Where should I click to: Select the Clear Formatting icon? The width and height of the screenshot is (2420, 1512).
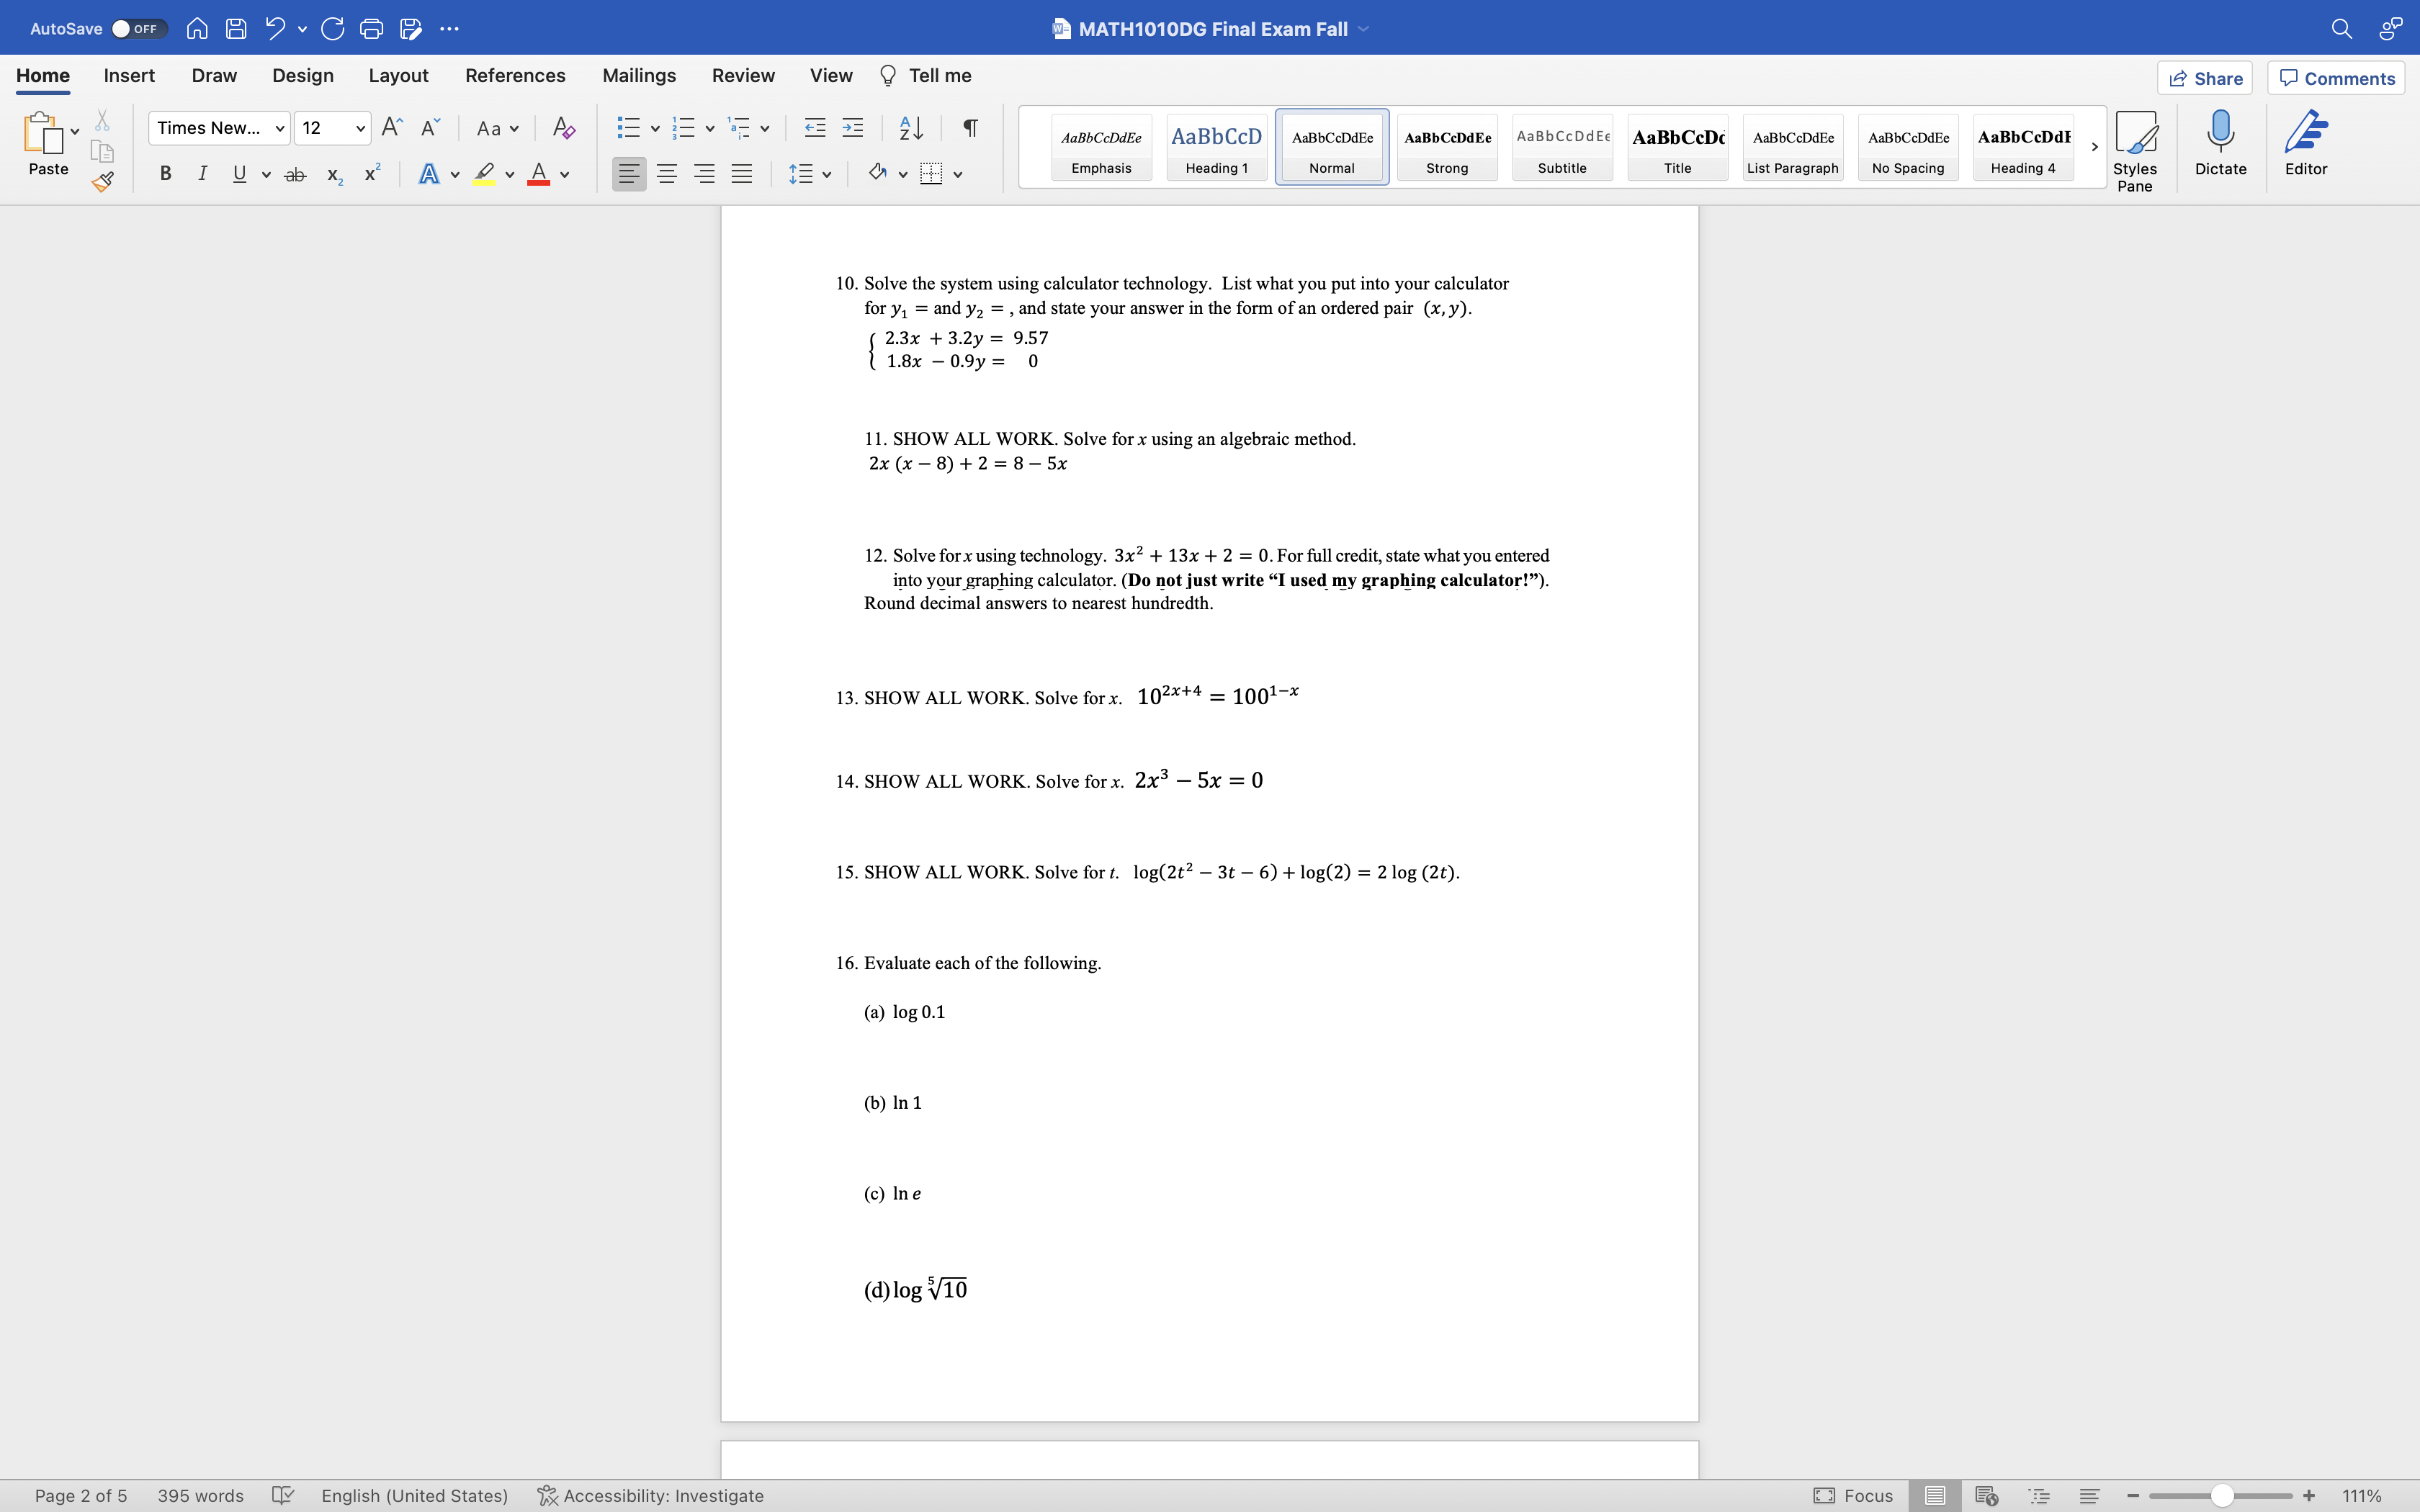563,128
